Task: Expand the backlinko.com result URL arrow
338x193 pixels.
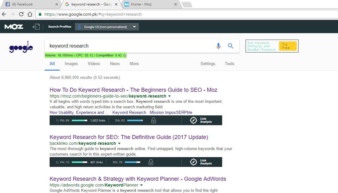Action: click(x=119, y=143)
